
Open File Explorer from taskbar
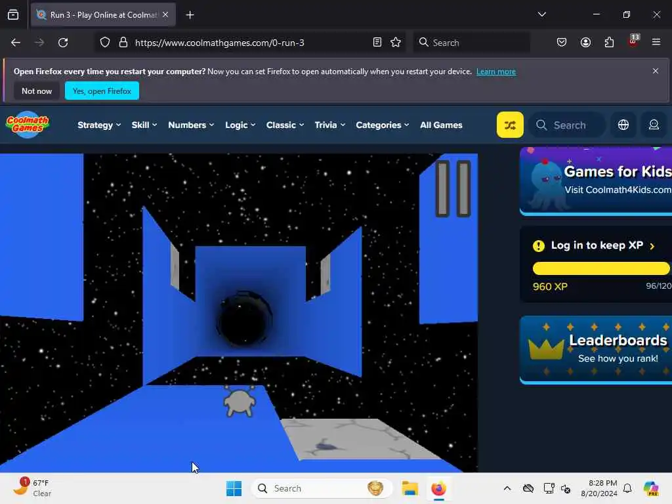pos(409,488)
